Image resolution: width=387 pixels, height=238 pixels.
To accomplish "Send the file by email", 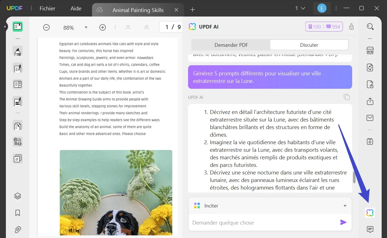I will 370,118.
